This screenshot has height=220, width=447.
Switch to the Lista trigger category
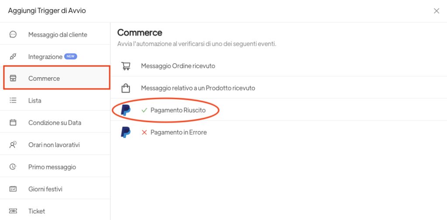35,100
